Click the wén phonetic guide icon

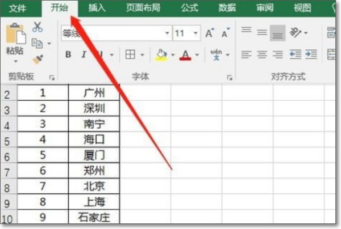[x=216, y=55]
